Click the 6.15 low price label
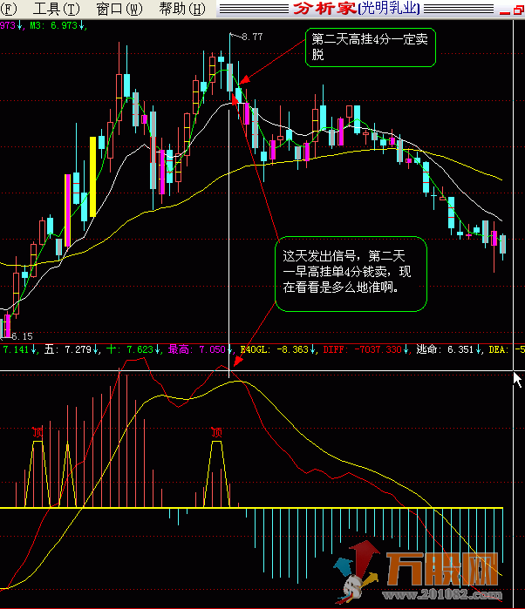 [22, 336]
